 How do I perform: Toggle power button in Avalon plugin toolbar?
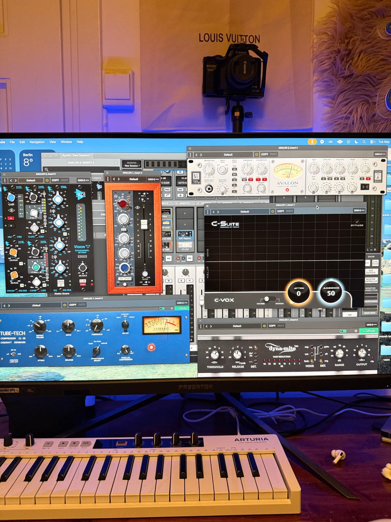pos(256,155)
